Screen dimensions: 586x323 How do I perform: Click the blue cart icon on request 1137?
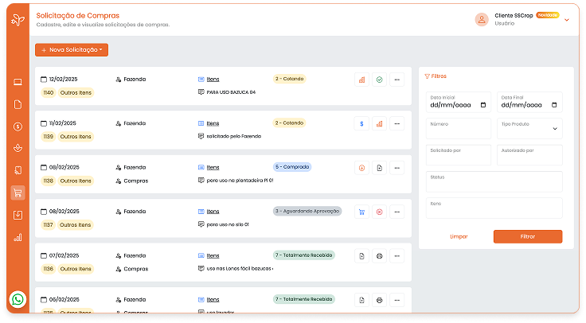point(361,212)
